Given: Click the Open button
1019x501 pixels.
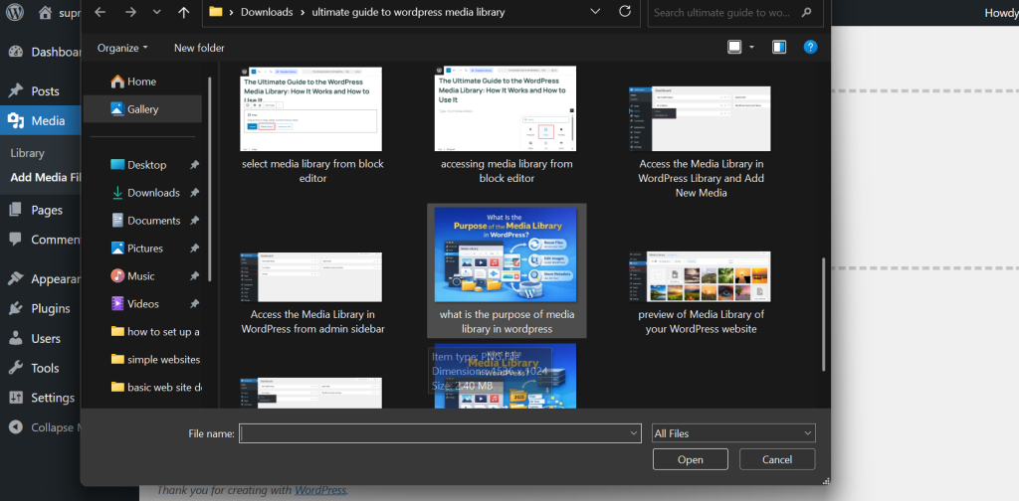Looking at the screenshot, I should tap(691, 459).
